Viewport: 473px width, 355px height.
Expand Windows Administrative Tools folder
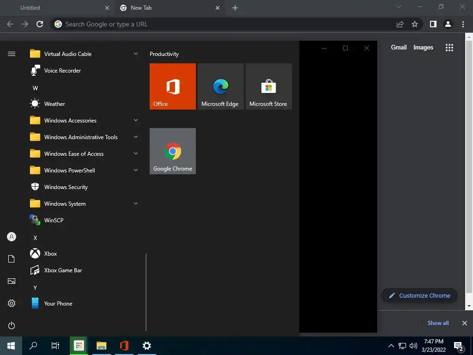click(136, 137)
